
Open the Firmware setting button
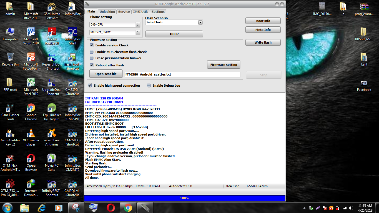[x=224, y=65]
